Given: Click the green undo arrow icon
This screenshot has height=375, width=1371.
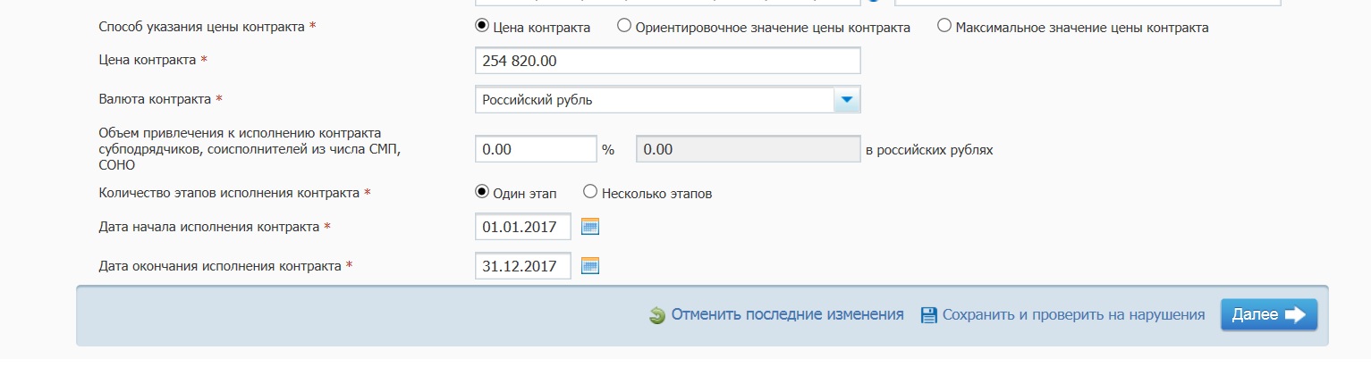Looking at the screenshot, I should tap(657, 315).
